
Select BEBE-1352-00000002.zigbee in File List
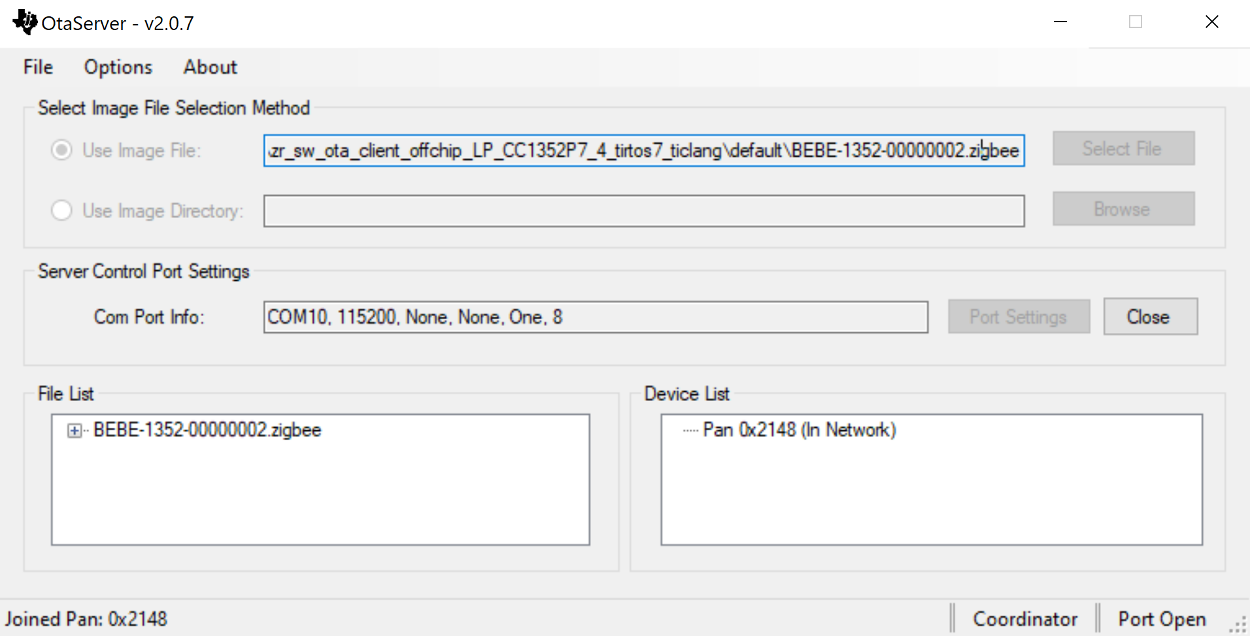pyautogui.click(x=207, y=430)
